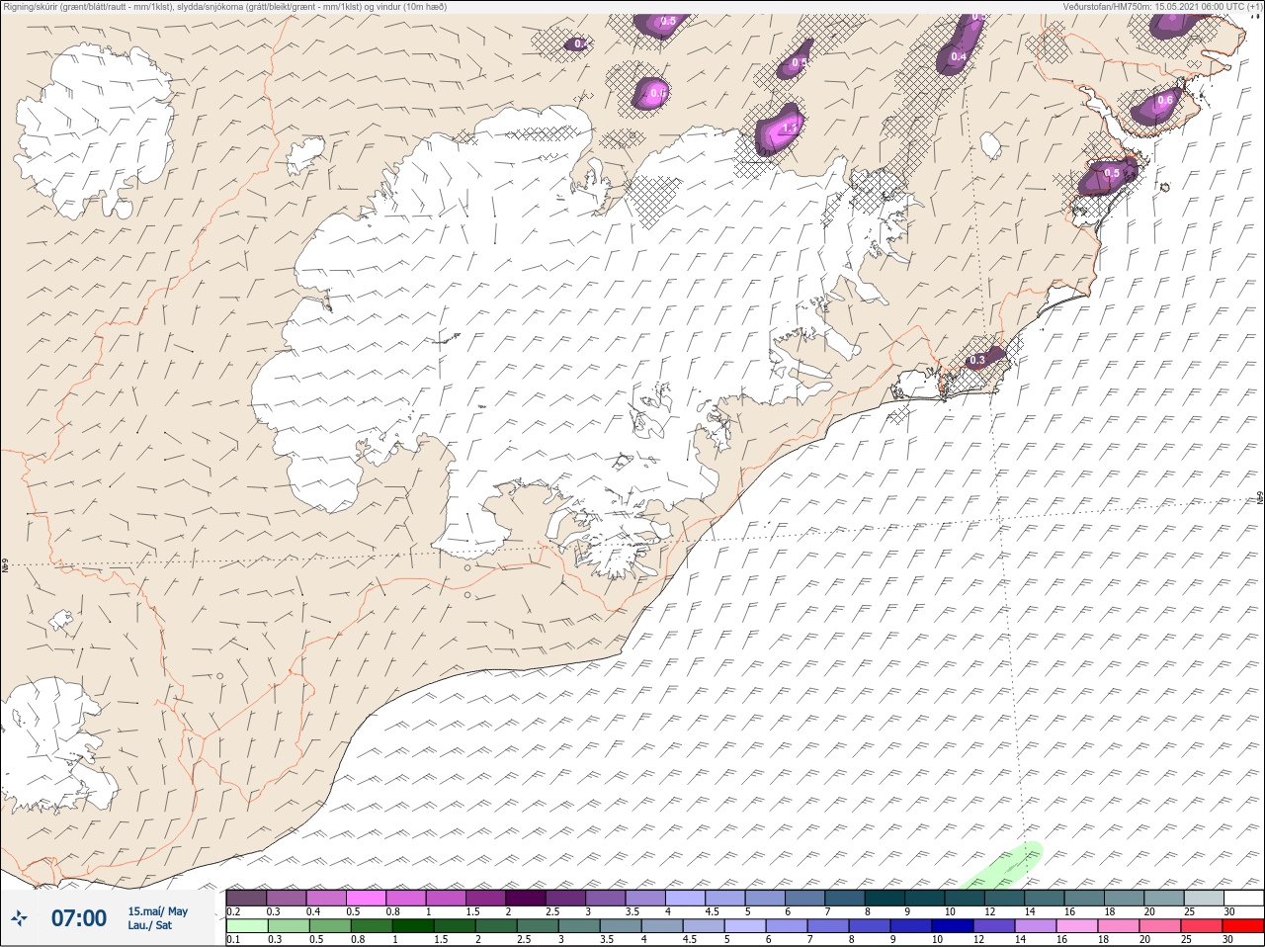The width and height of the screenshot is (1265, 947).
Task: Click the 0.3 precipitation value near the southeast coast
Action: (977, 361)
